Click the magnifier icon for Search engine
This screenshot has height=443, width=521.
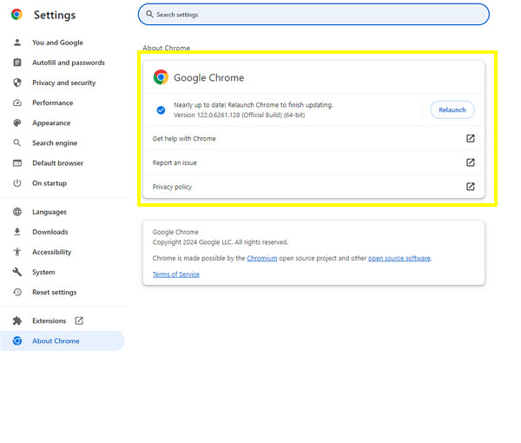click(17, 143)
